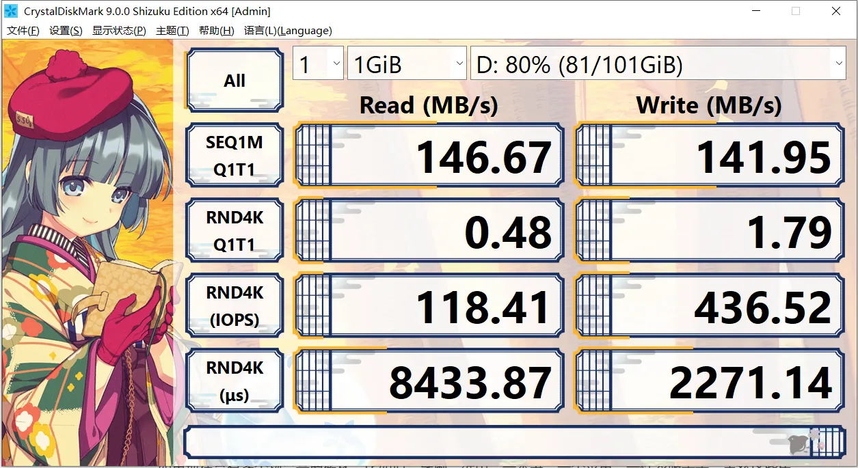Expand the test count dropdown showing 1

pyautogui.click(x=318, y=64)
